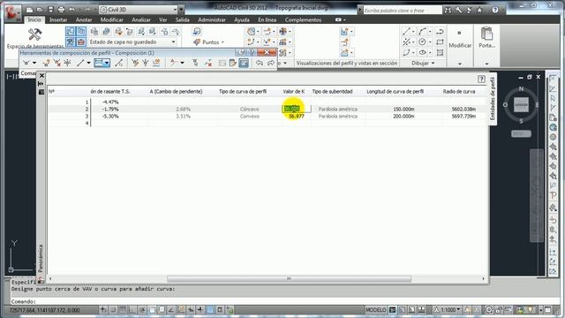Click the Panorama help question mark icon
The width and height of the screenshot is (565, 318).
click(x=481, y=79)
